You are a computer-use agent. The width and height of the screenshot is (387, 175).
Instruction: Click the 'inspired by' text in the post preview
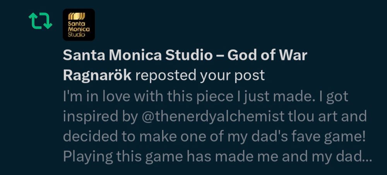[100, 117]
